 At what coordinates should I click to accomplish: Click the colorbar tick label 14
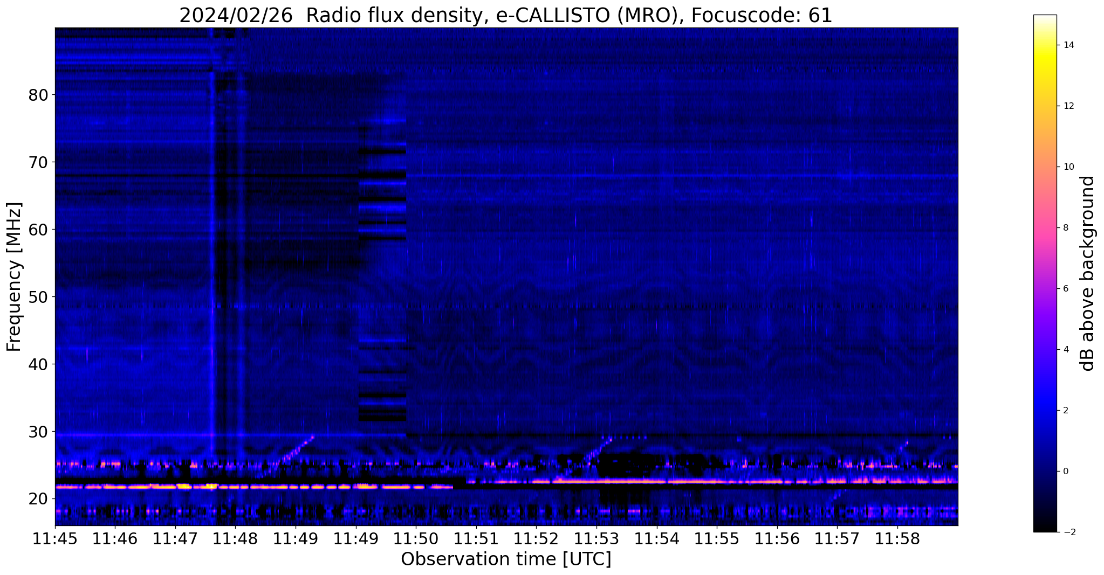point(1068,45)
